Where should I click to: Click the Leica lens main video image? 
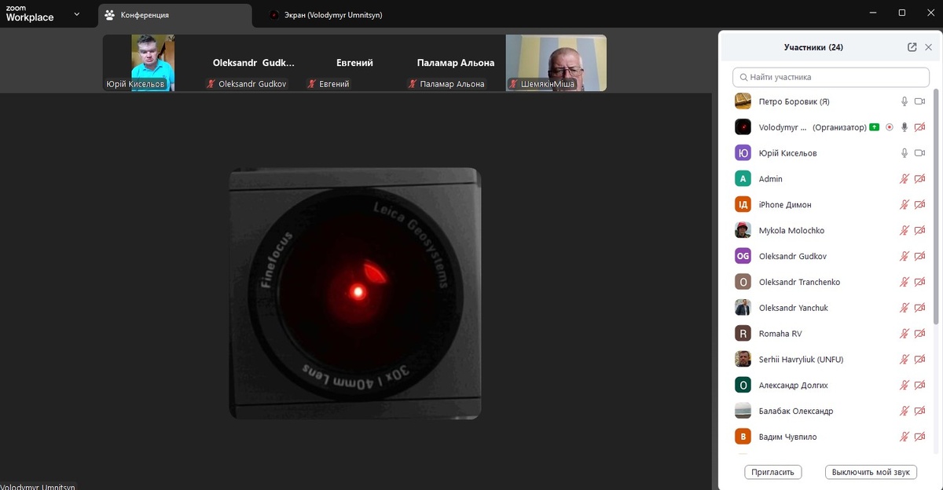point(354,294)
